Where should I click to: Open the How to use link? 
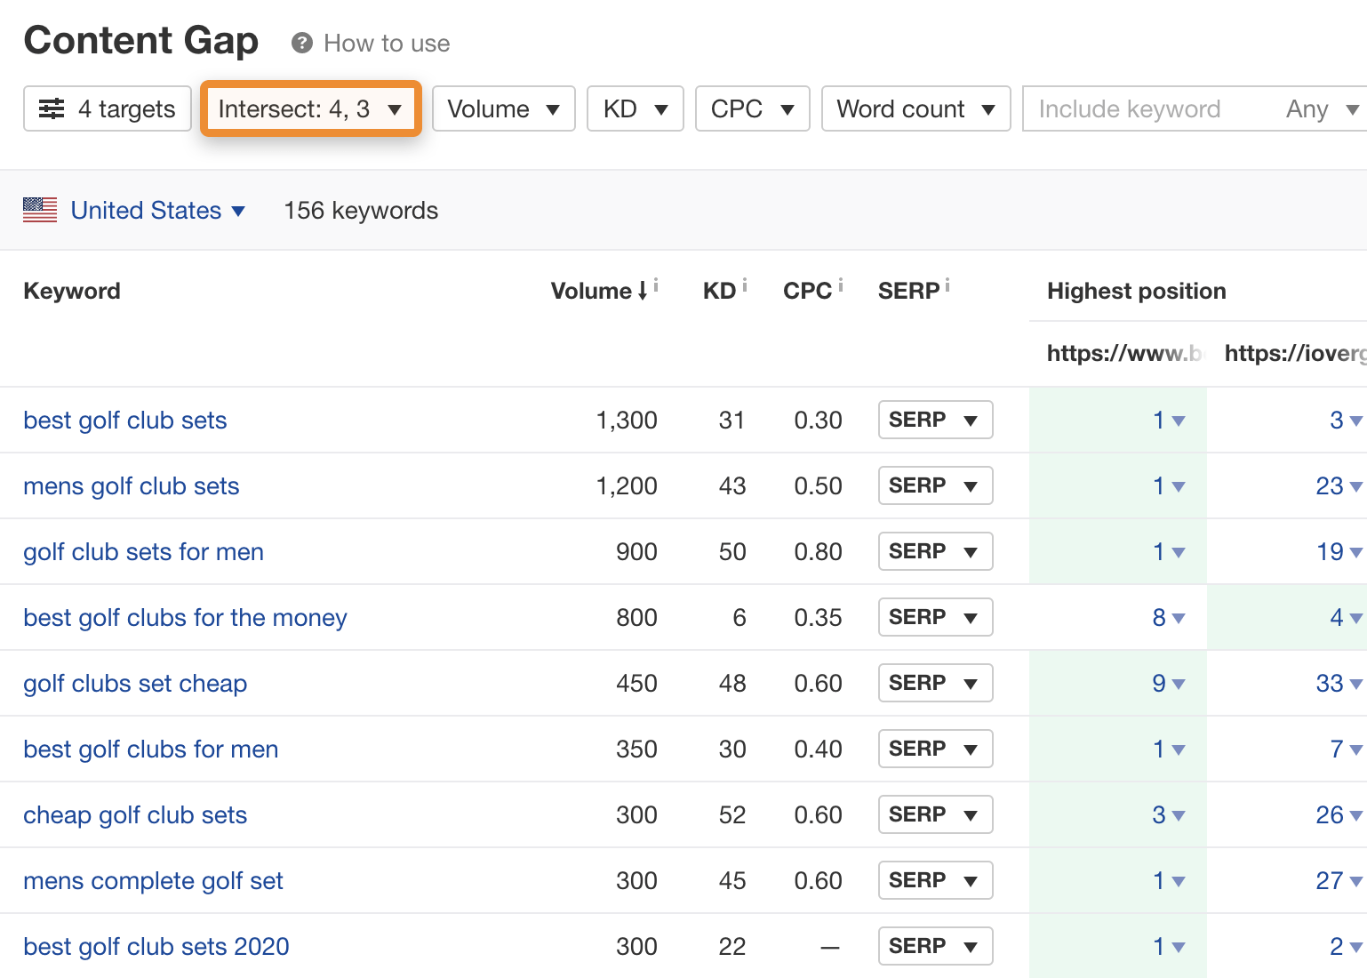387,43
